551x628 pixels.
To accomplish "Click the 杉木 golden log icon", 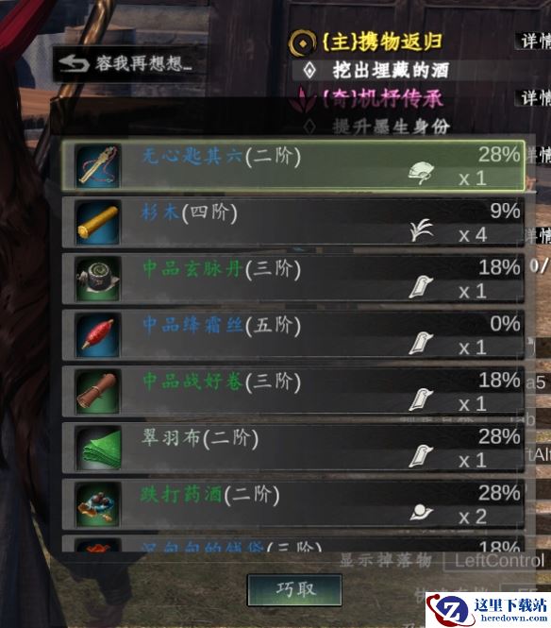I will click(x=97, y=222).
